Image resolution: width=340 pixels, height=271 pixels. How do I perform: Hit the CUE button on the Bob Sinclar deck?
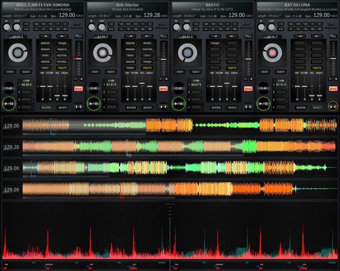pos(94,88)
